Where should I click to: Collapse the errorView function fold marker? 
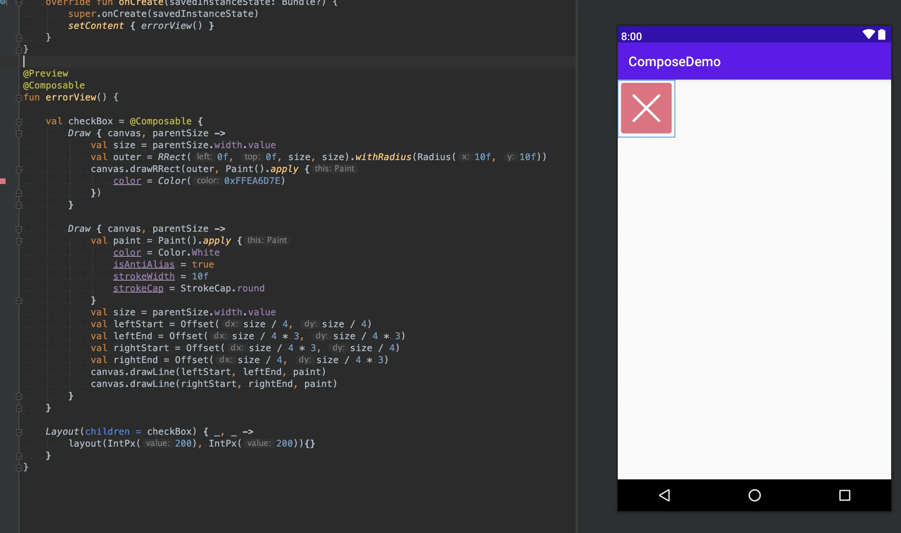tap(19, 97)
